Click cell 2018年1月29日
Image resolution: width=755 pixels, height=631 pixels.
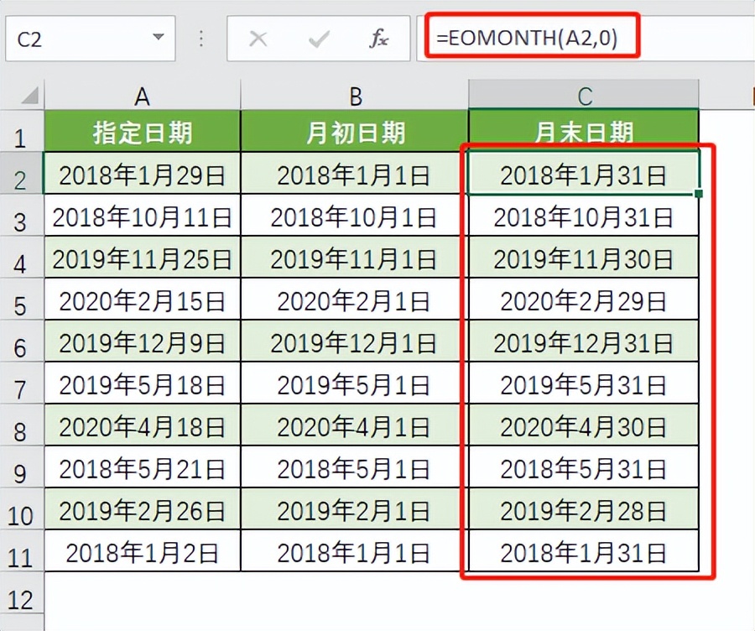142,174
